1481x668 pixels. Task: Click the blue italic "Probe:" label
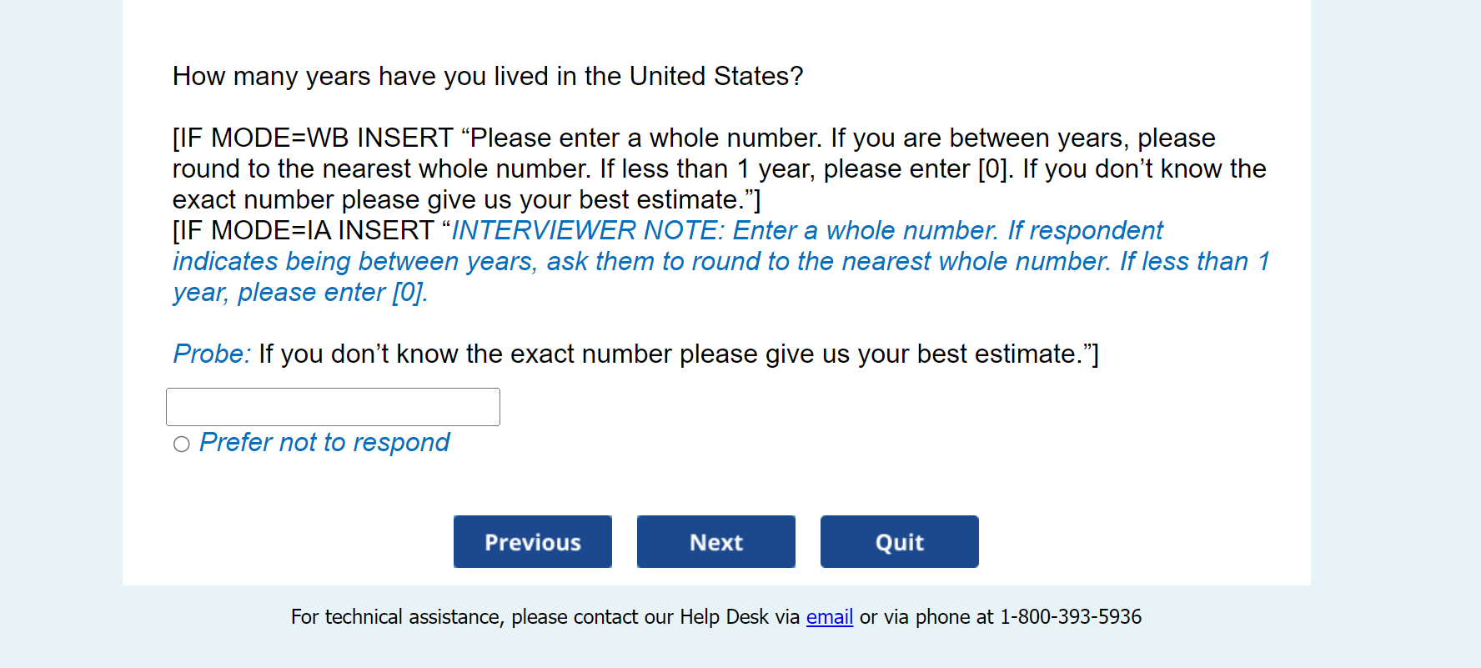coord(211,354)
